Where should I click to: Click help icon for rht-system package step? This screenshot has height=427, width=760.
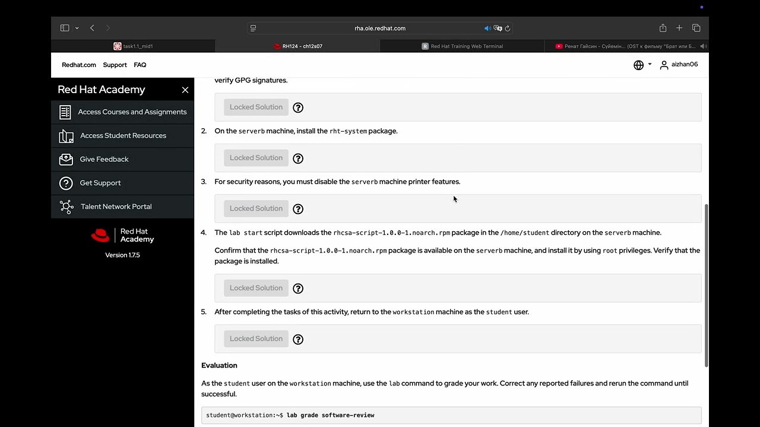coord(298,158)
